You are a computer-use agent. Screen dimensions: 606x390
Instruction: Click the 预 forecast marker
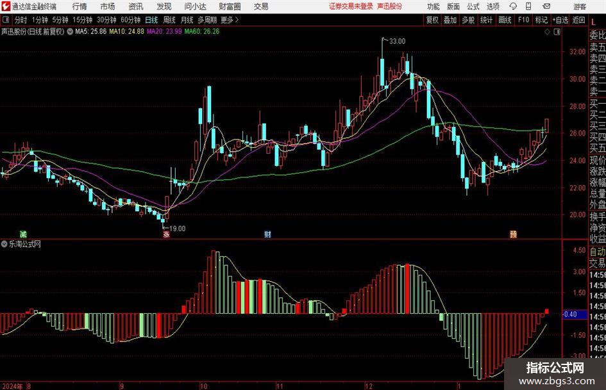(x=513, y=234)
